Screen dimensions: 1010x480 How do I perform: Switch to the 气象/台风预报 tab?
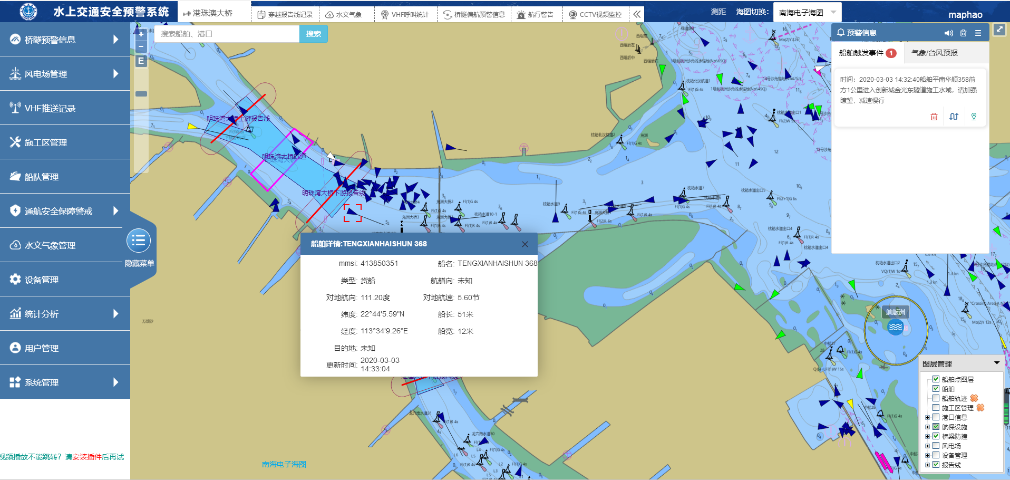[934, 53]
